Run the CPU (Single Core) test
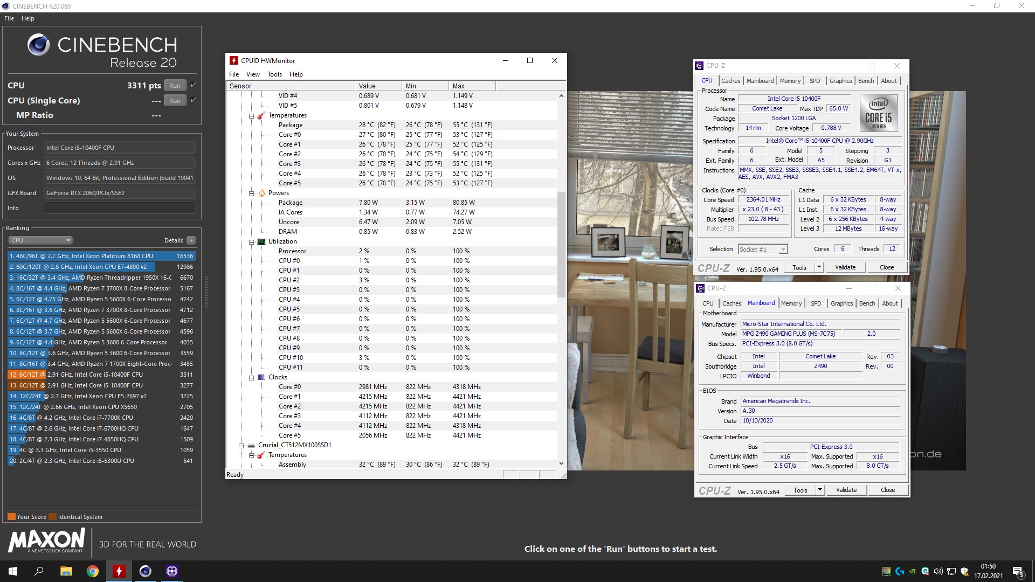The image size is (1035, 582). (175, 100)
